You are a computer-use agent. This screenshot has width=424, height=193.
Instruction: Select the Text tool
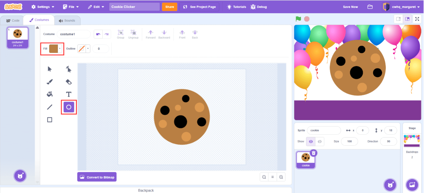click(69, 94)
